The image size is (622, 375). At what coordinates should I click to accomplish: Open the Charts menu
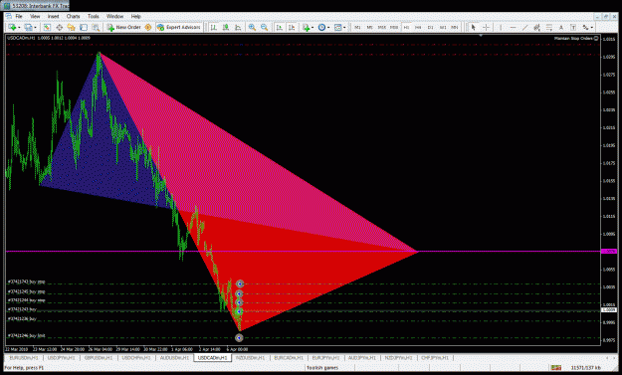(73, 16)
